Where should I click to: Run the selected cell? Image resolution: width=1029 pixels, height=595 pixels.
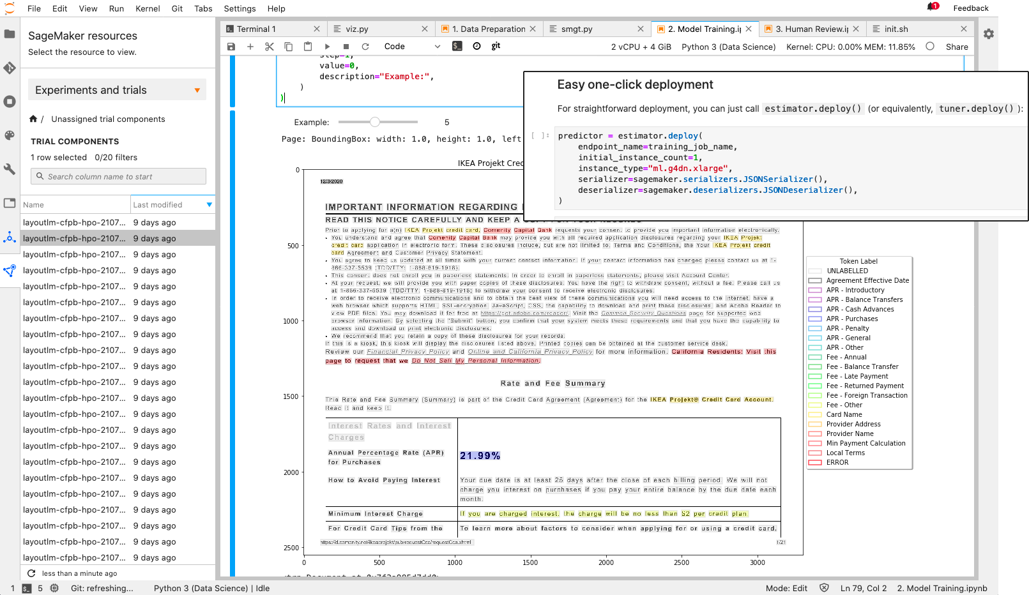(x=327, y=47)
